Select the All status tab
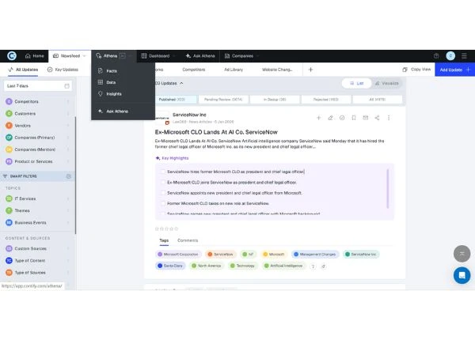This screenshot has width=475, height=340. pyautogui.click(x=378, y=100)
